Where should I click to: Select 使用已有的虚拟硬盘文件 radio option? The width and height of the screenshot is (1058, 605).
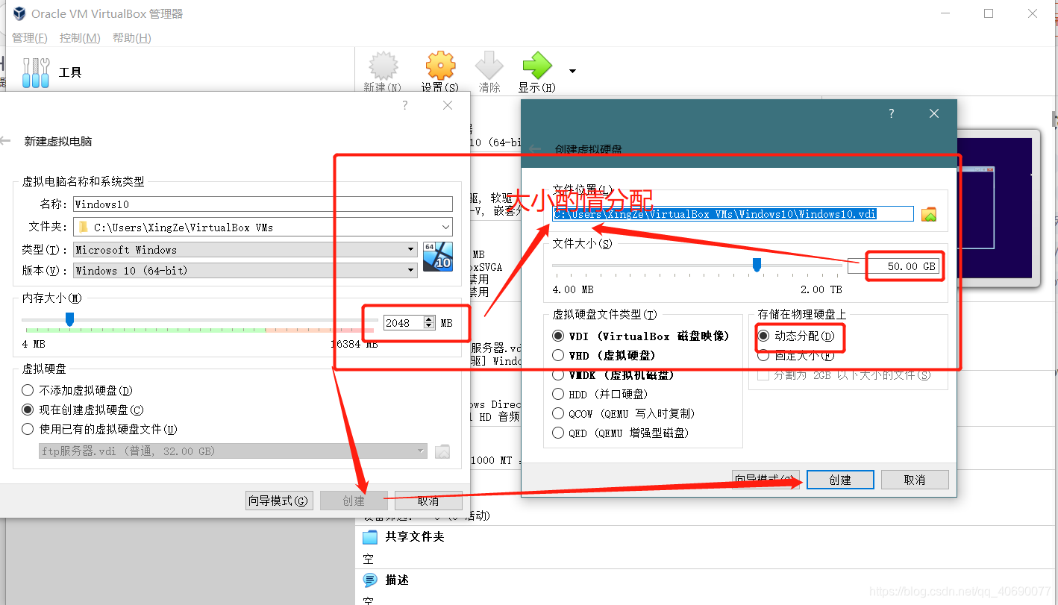point(28,429)
